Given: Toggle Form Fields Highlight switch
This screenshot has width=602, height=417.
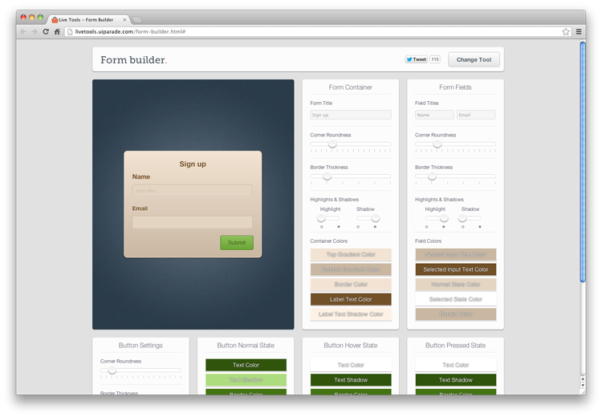Looking at the screenshot, I should point(437,218).
